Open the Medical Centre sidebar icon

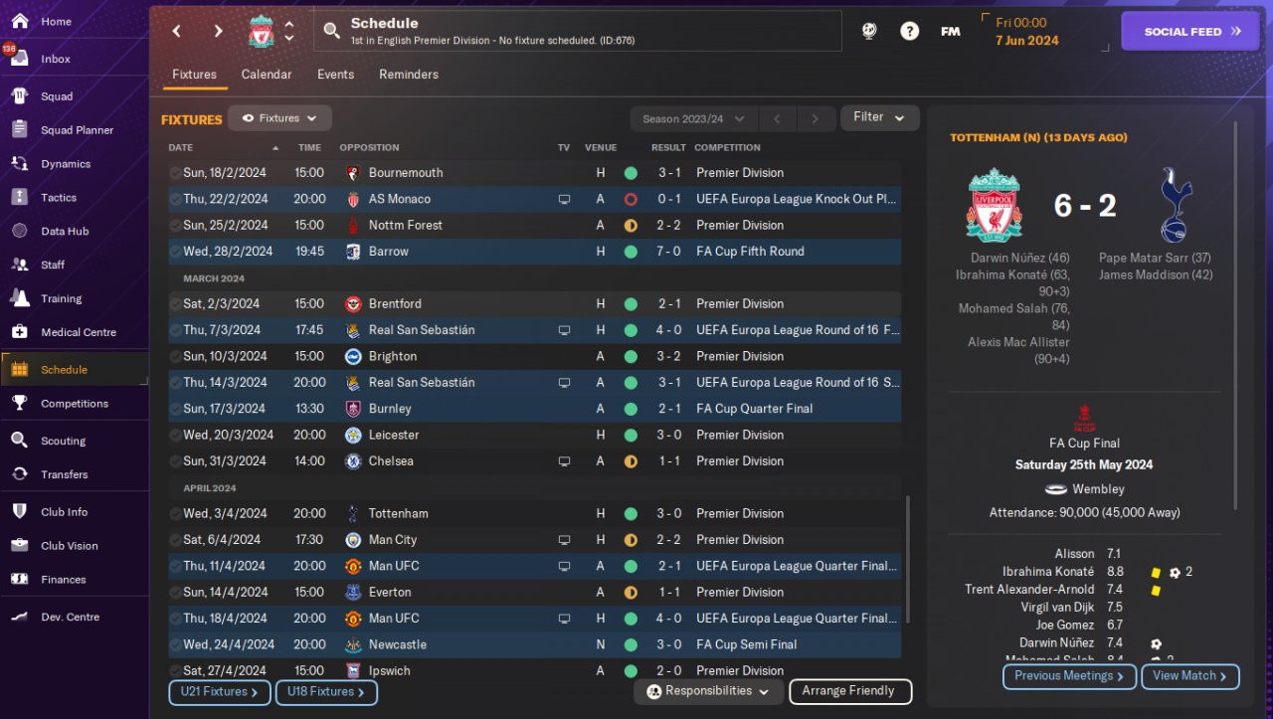click(x=19, y=332)
